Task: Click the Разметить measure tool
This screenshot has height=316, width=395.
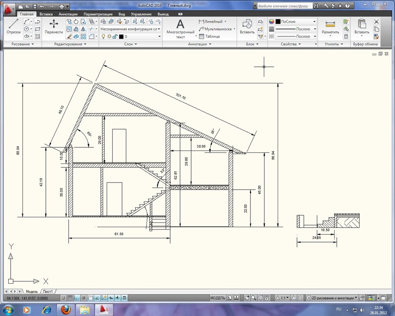Action: (330, 27)
